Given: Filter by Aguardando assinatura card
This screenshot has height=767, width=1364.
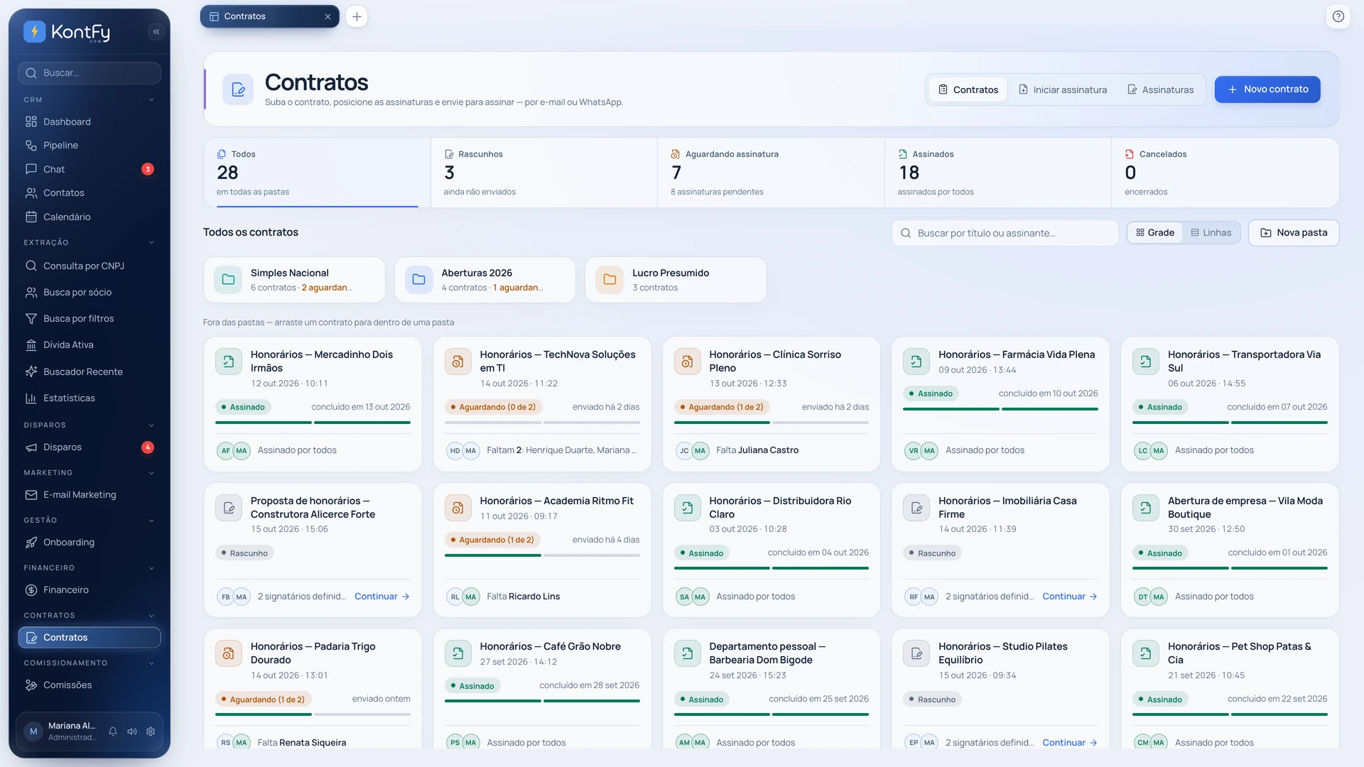Looking at the screenshot, I should [x=771, y=173].
